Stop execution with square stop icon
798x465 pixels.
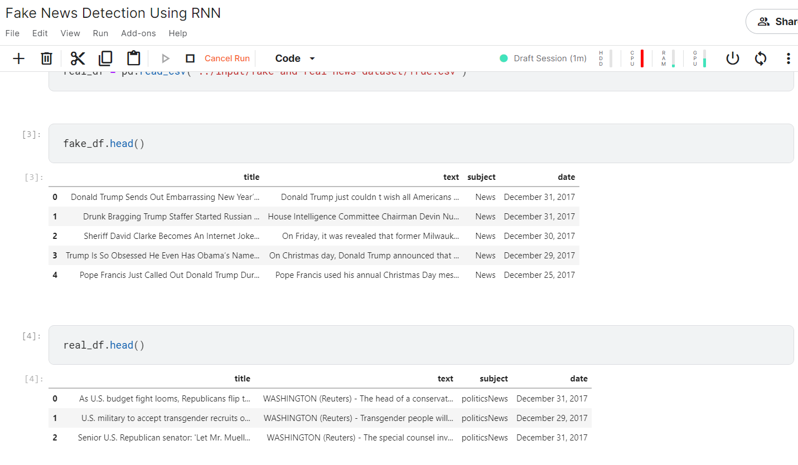pyautogui.click(x=190, y=58)
